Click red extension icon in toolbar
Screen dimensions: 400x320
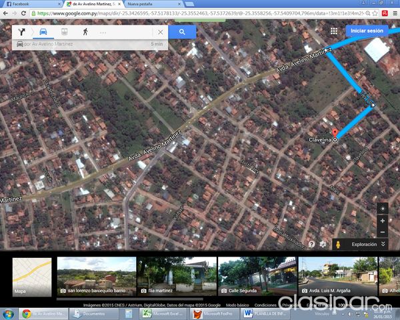385,13
